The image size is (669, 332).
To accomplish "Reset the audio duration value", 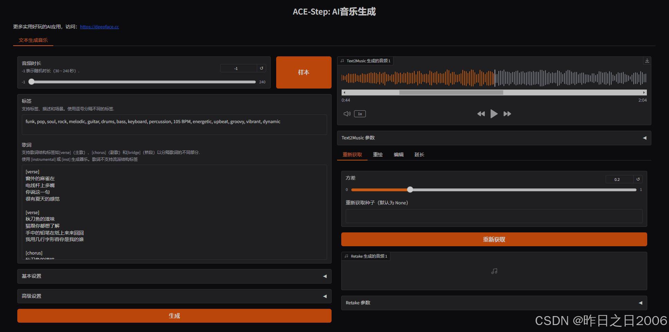I will click(262, 68).
